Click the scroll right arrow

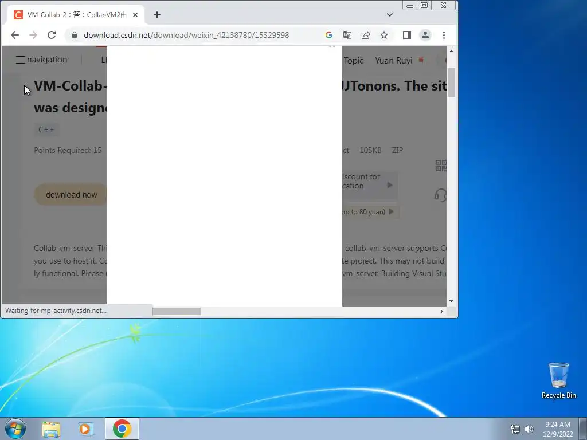pyautogui.click(x=442, y=311)
